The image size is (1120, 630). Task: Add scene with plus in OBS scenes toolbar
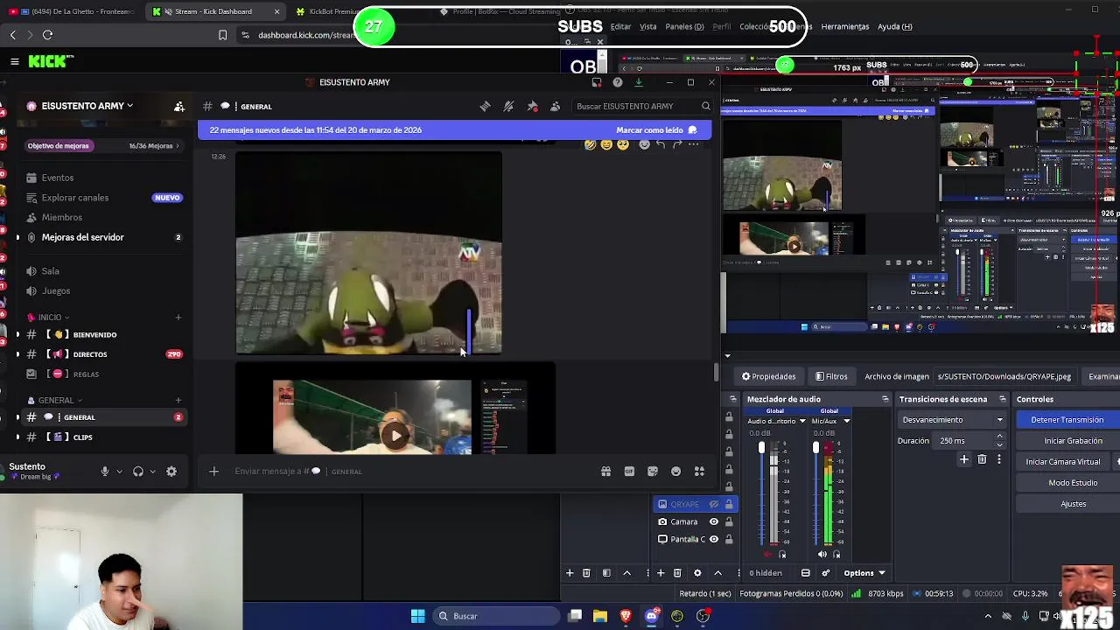tap(570, 573)
